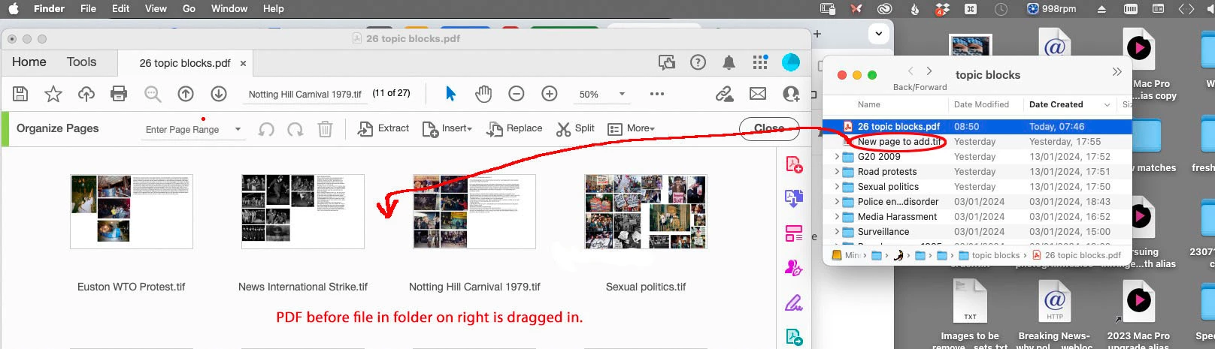Open the Finder menu in the menu bar
This screenshot has height=349, width=1215.
pyautogui.click(x=49, y=8)
